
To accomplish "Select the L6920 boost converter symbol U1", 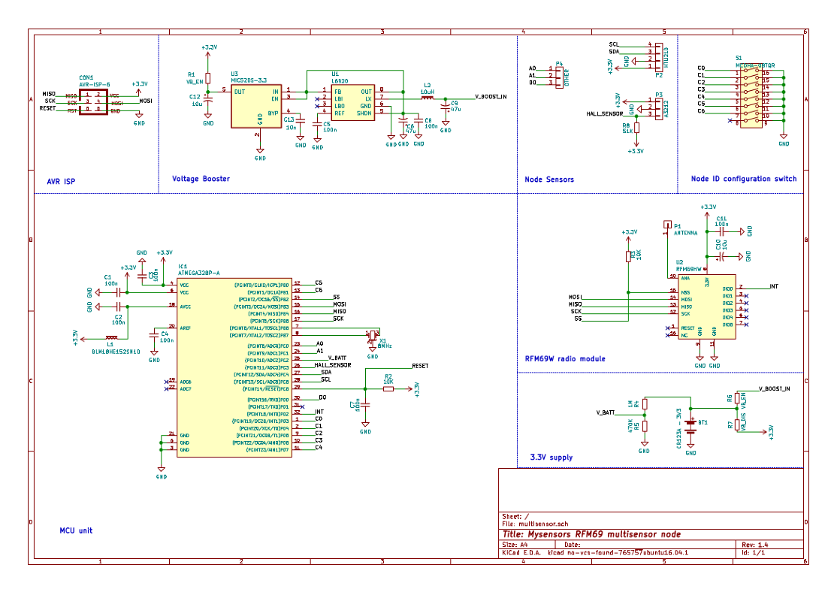I will (x=355, y=101).
